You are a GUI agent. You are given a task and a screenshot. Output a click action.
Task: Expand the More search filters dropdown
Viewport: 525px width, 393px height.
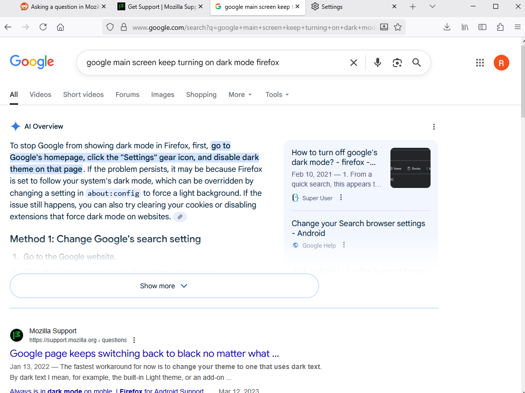pos(240,95)
